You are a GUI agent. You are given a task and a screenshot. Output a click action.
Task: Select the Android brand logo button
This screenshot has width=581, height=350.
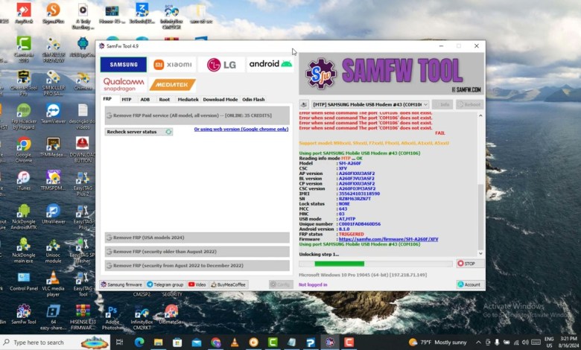[270, 64]
